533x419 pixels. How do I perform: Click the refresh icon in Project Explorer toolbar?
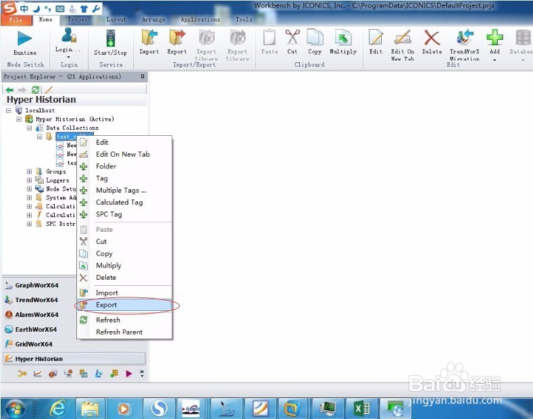pyautogui.click(x=35, y=90)
